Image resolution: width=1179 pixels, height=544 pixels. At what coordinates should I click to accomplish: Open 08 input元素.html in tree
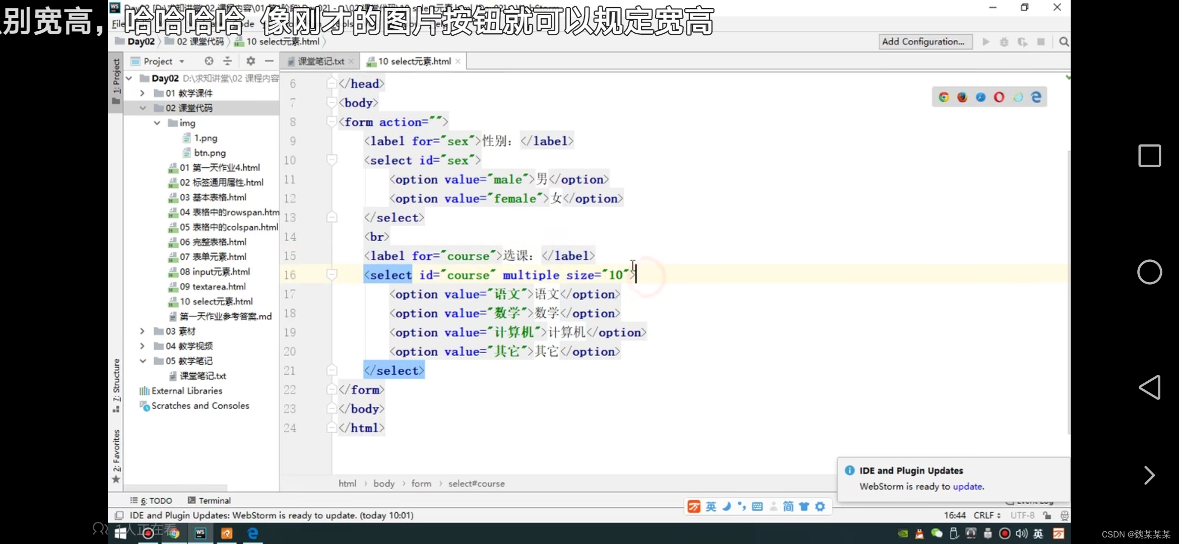coord(215,272)
